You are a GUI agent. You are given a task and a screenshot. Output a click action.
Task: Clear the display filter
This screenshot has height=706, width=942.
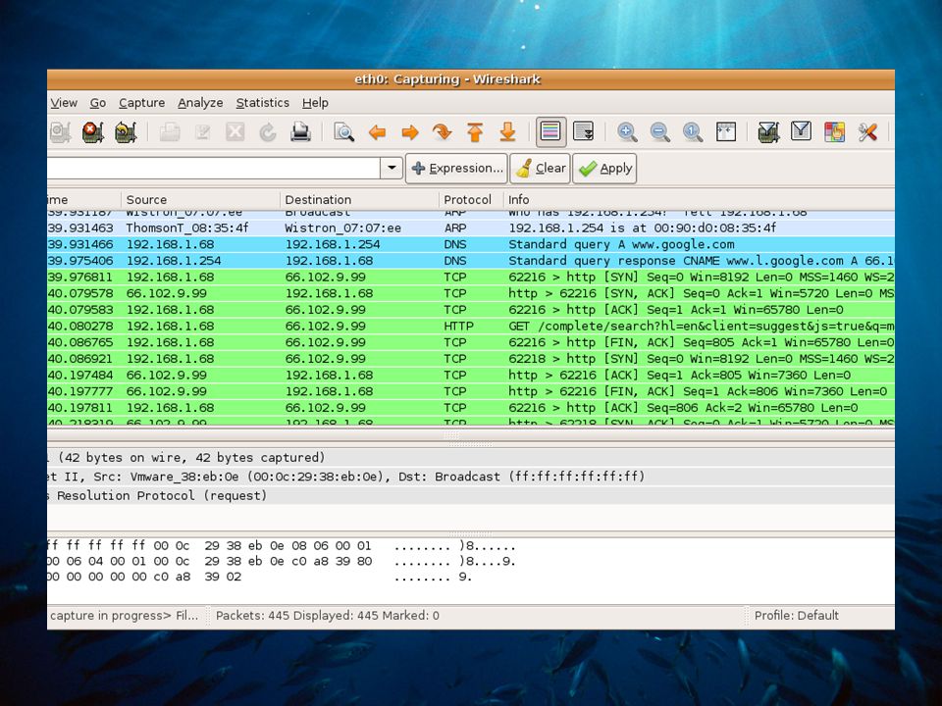pos(541,168)
